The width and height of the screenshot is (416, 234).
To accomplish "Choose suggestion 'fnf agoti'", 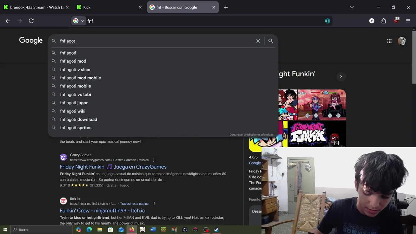I will [x=162, y=53].
